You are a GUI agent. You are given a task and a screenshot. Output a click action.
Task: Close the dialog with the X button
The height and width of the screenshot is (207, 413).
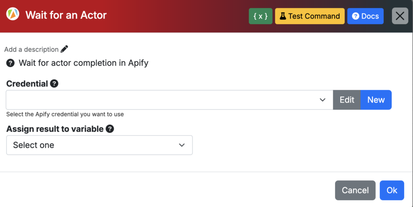pos(400,16)
